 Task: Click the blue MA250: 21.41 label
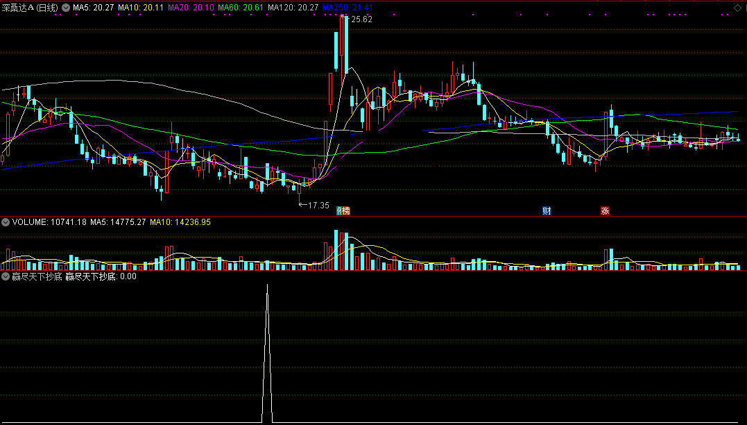coord(347,8)
